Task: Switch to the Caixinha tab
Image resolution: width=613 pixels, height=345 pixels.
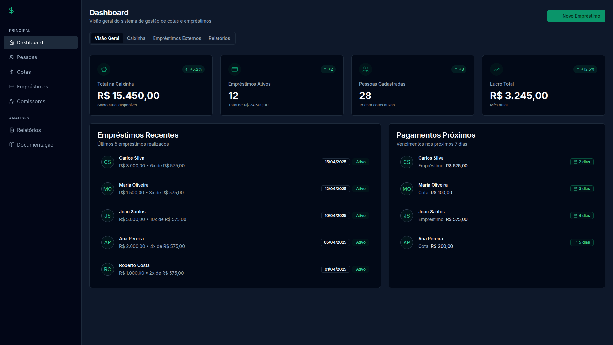Action: click(x=136, y=38)
